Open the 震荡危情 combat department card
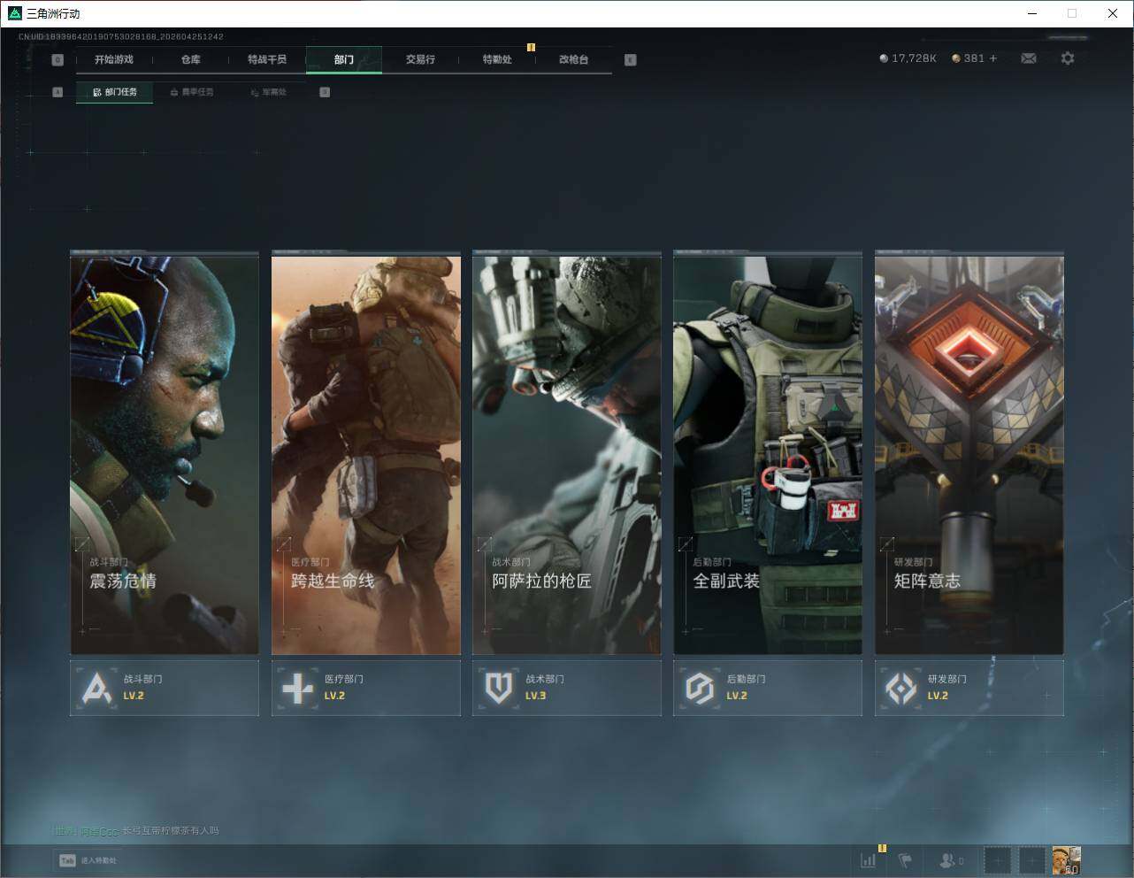Screen dimensions: 1134x878 [165, 455]
